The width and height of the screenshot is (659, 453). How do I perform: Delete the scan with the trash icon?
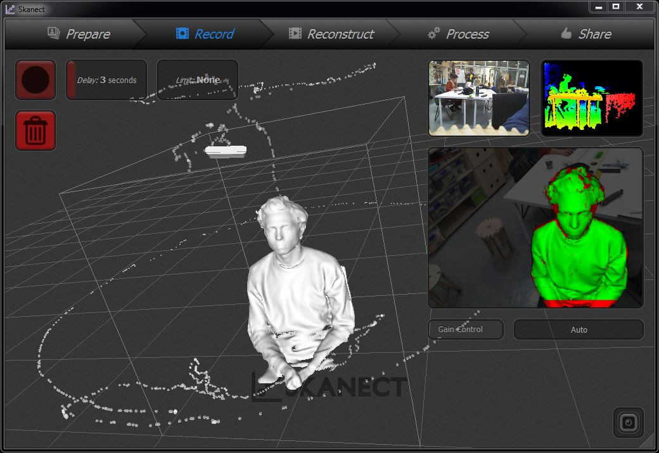pyautogui.click(x=35, y=131)
